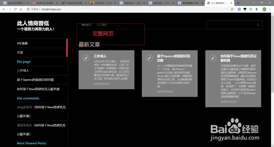Screen dimensions: 274x147
Task: Click the 最新文章 heading
Action: pyautogui.click(x=89, y=44)
